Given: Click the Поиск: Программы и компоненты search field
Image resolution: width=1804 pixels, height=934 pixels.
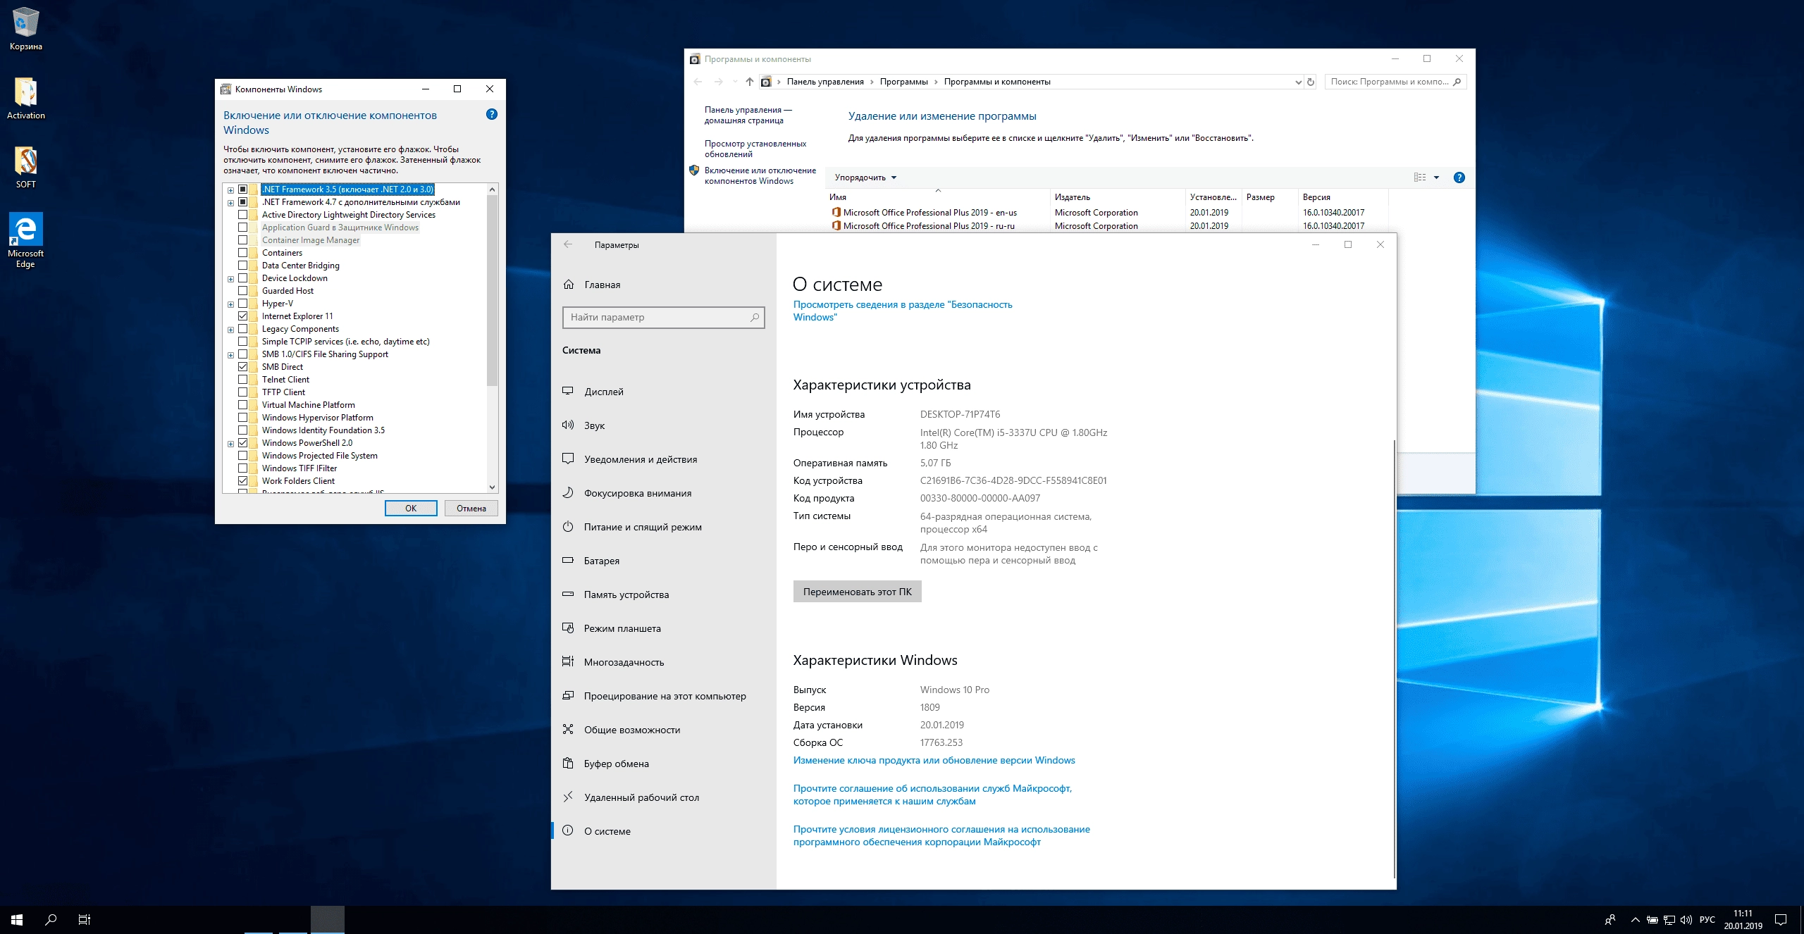Looking at the screenshot, I should [1395, 82].
